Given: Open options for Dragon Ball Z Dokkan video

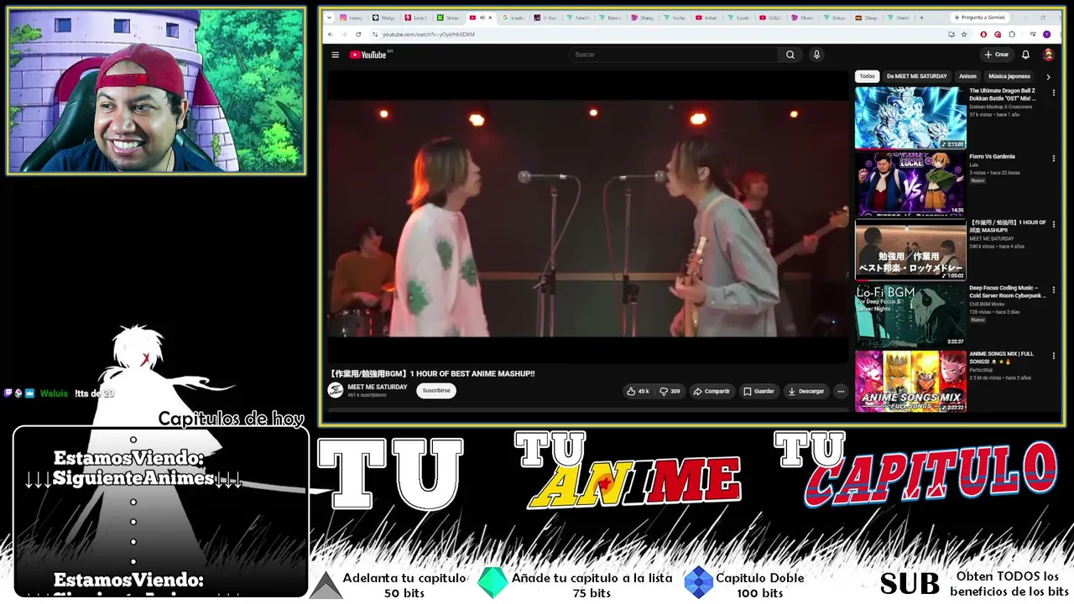Looking at the screenshot, I should tap(1054, 92).
